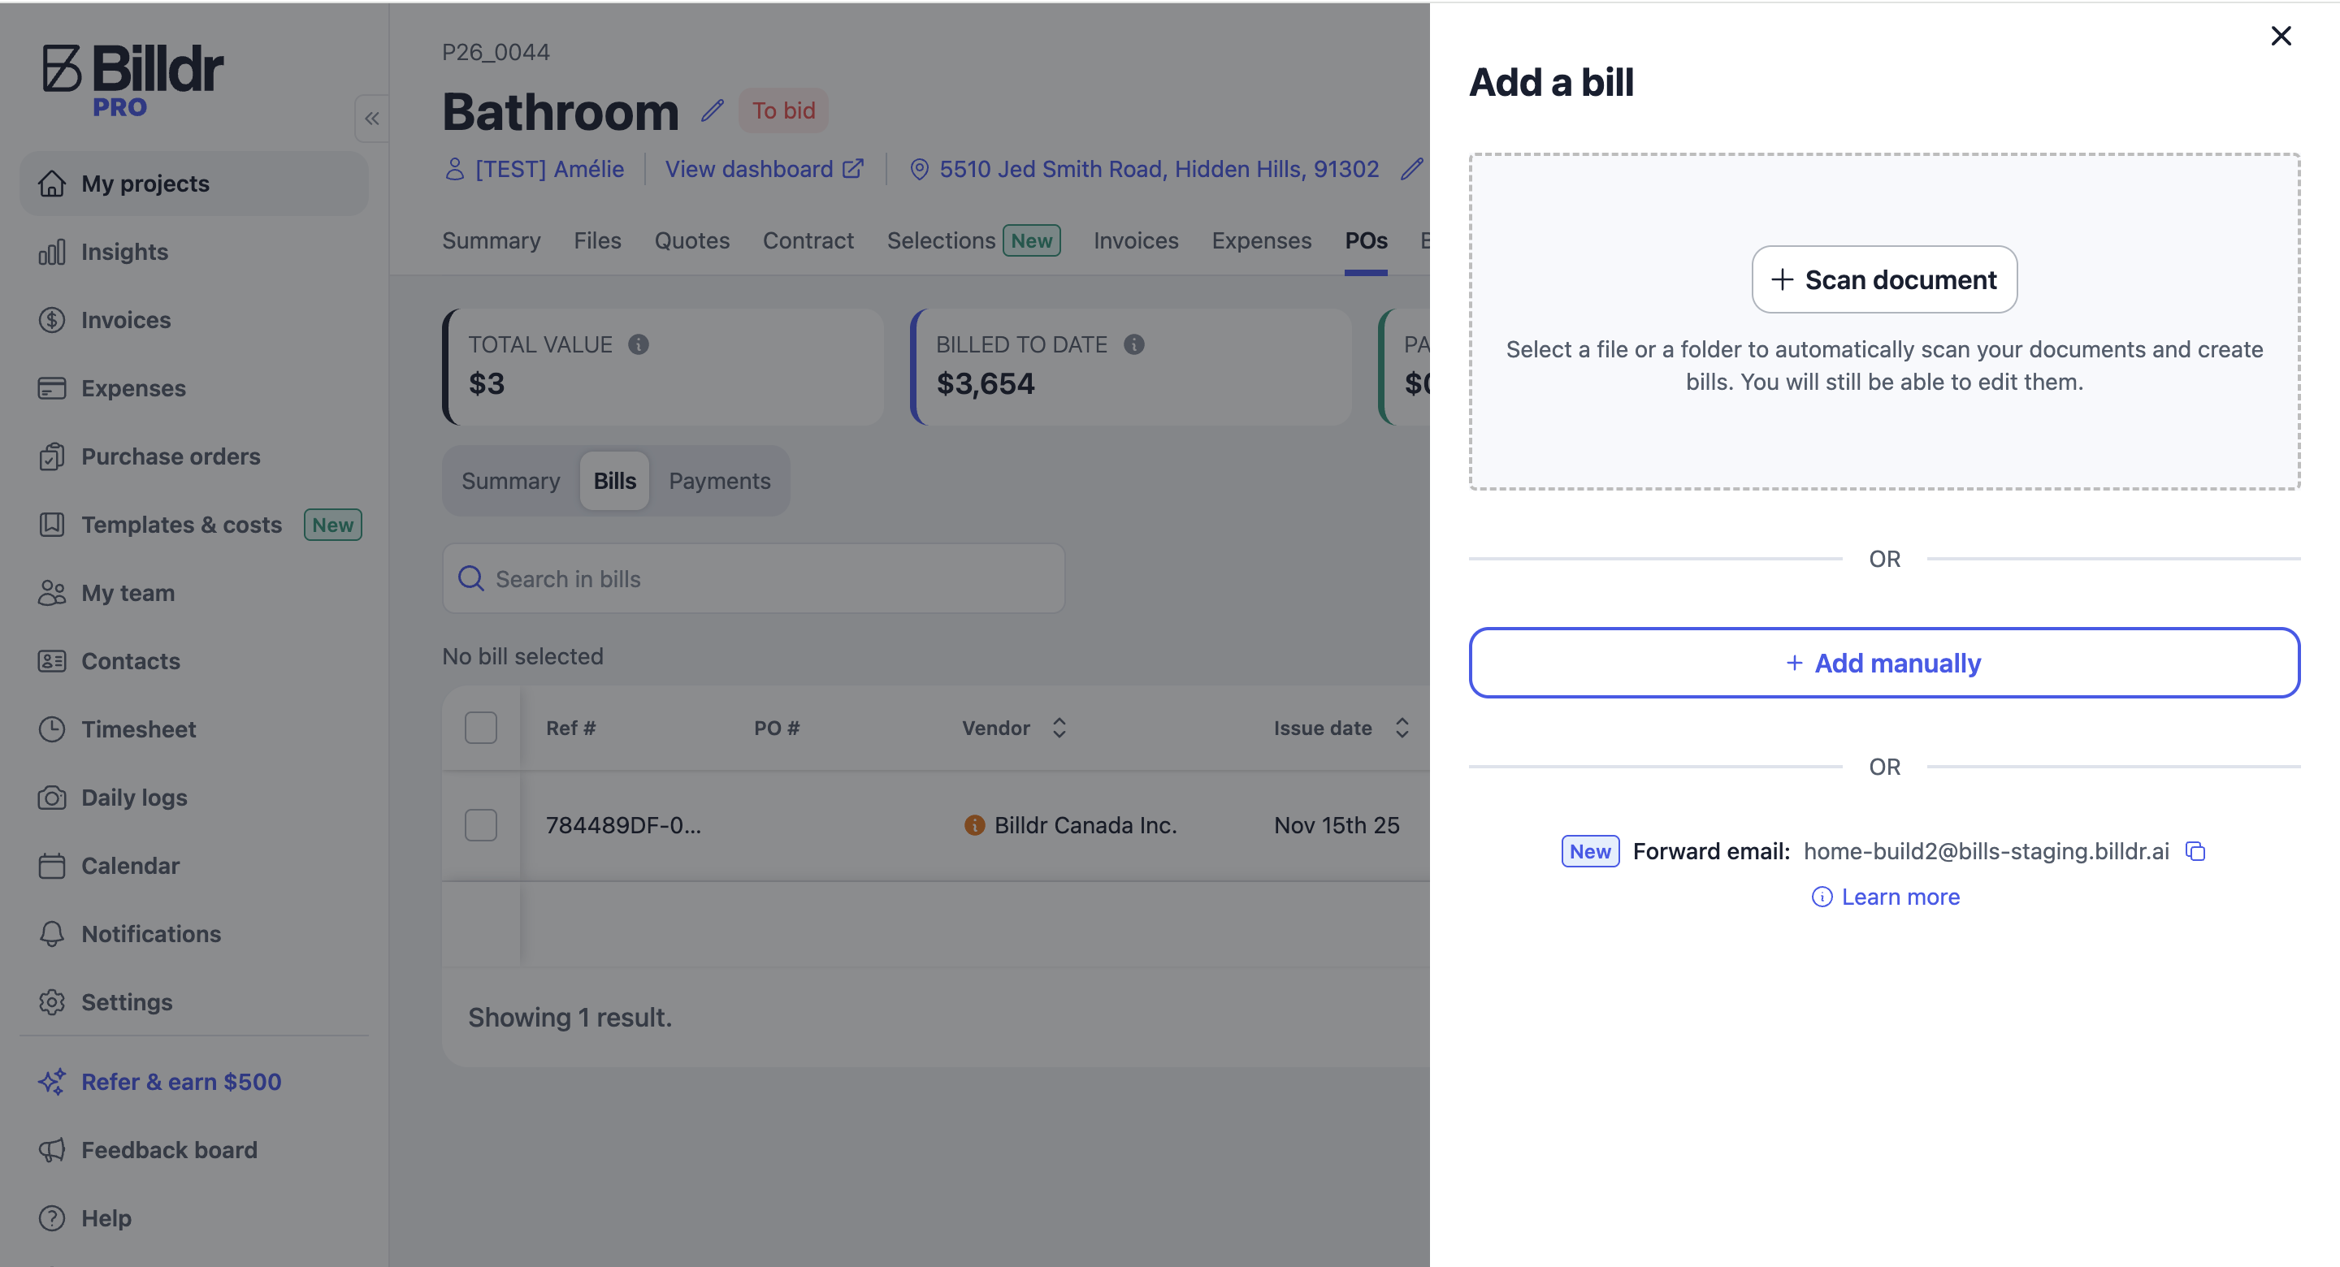This screenshot has width=2340, height=1267.
Task: Click the BILLED TO DATE info icon
Action: click(x=1133, y=344)
